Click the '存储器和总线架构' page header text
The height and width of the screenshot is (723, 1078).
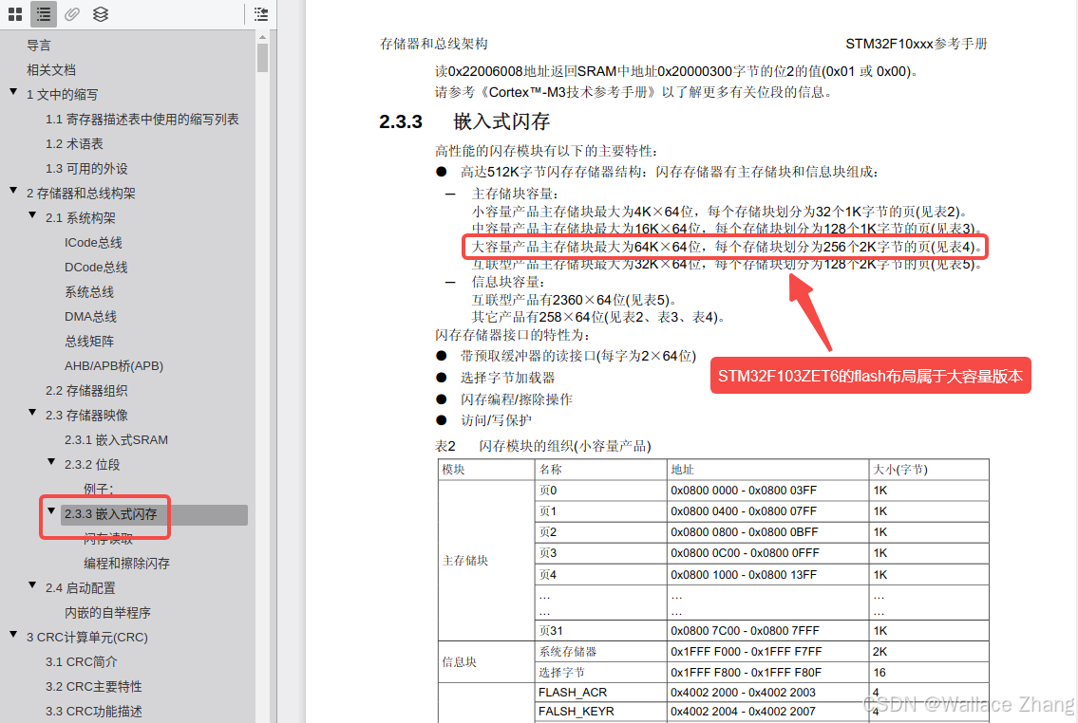point(434,44)
